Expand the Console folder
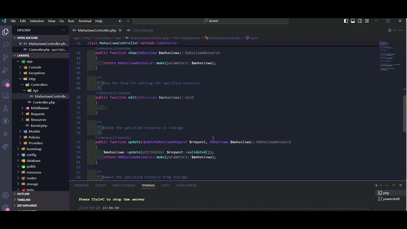The image size is (407, 229). (x=41, y=67)
